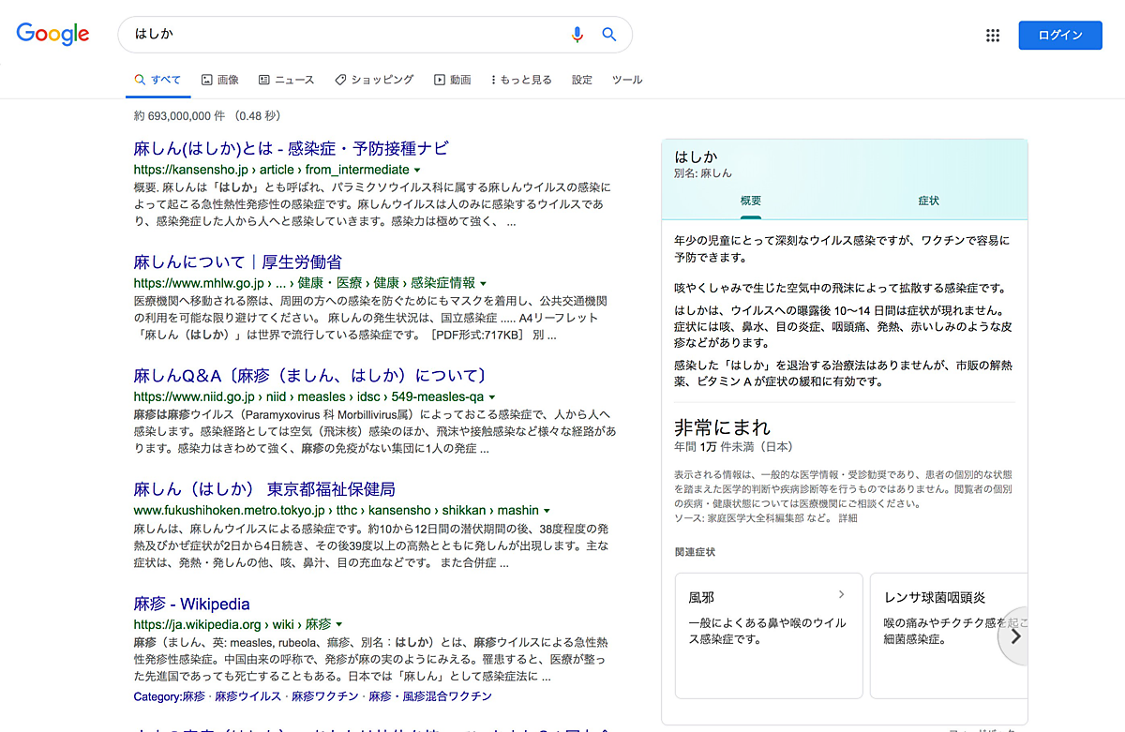Screen dimensions: 1125x732
Task: Open the 風邪 related condition card
Action: tap(768, 635)
